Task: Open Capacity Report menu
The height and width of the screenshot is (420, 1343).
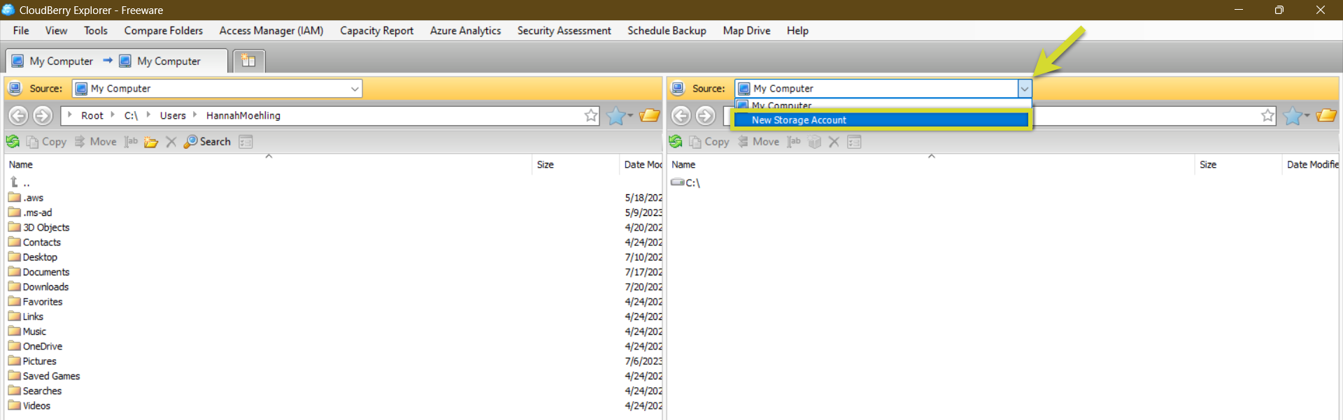Action: pos(377,31)
